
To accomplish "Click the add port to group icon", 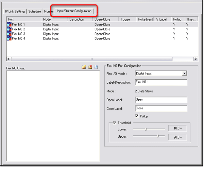I will pos(96,67).
